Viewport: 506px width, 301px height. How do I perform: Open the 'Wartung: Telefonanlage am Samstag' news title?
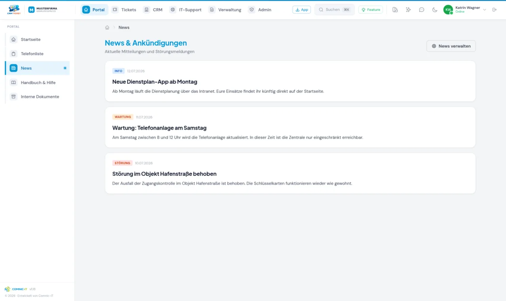(x=159, y=128)
